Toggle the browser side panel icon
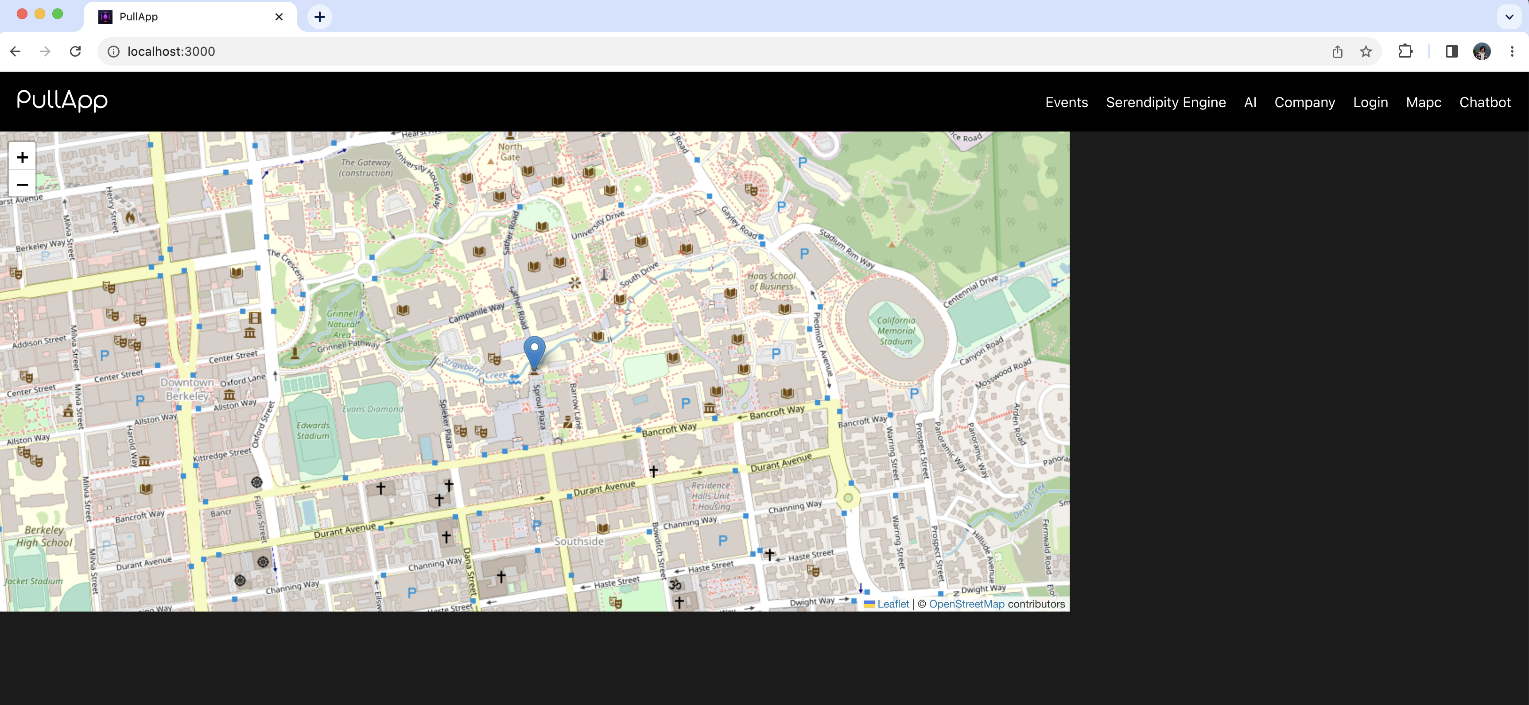This screenshot has height=705, width=1529. pos(1451,52)
